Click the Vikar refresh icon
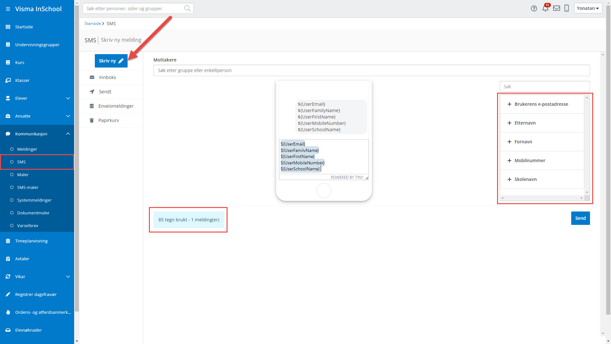The width and height of the screenshot is (611, 344). 8,276
